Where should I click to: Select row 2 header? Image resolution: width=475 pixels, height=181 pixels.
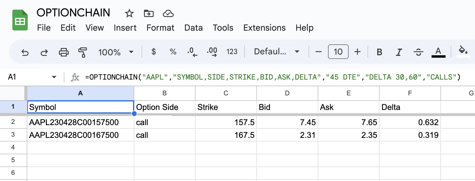13,122
